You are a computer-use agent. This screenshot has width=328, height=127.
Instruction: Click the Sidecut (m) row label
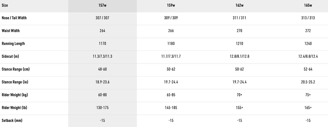(x=10, y=57)
